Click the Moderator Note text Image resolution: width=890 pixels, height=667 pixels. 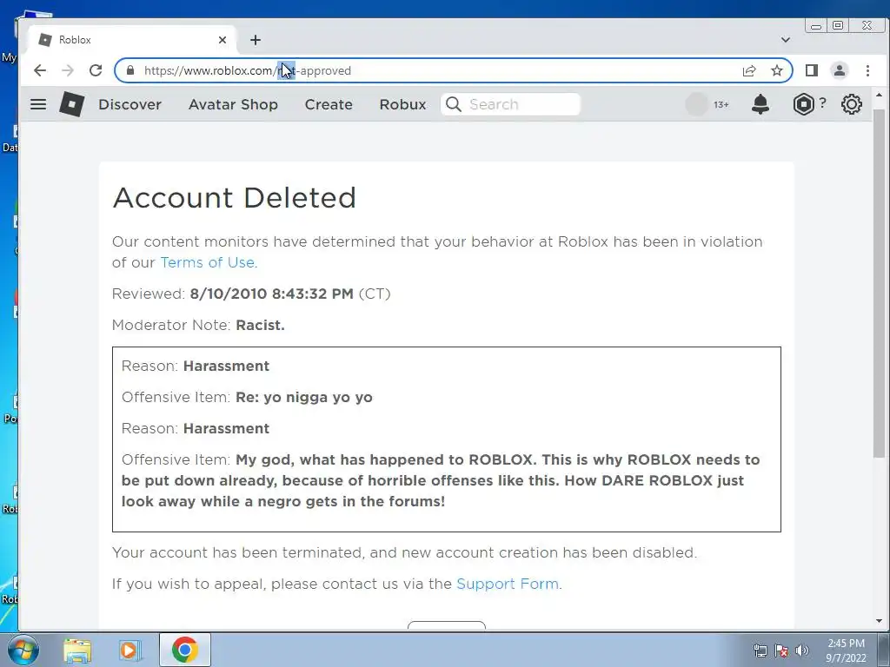(198, 325)
